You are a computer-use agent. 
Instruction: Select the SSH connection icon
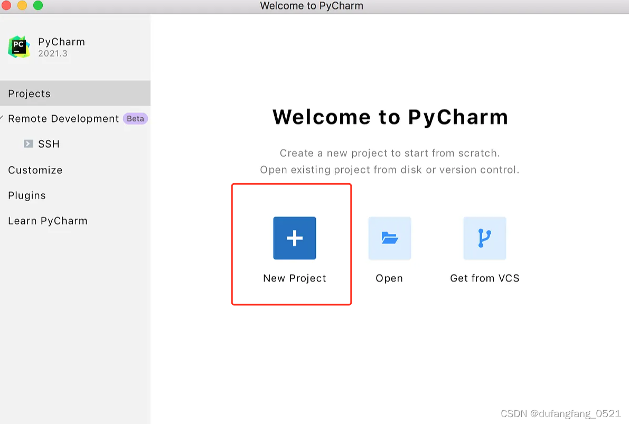point(28,144)
